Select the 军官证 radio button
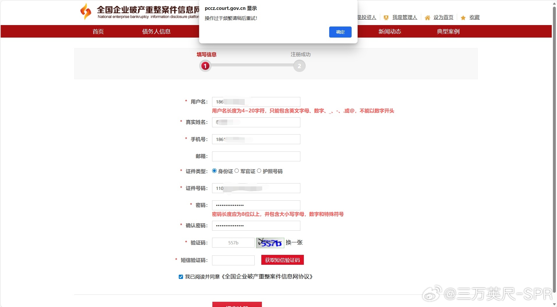Viewport: 557px width, 307px height. (237, 171)
